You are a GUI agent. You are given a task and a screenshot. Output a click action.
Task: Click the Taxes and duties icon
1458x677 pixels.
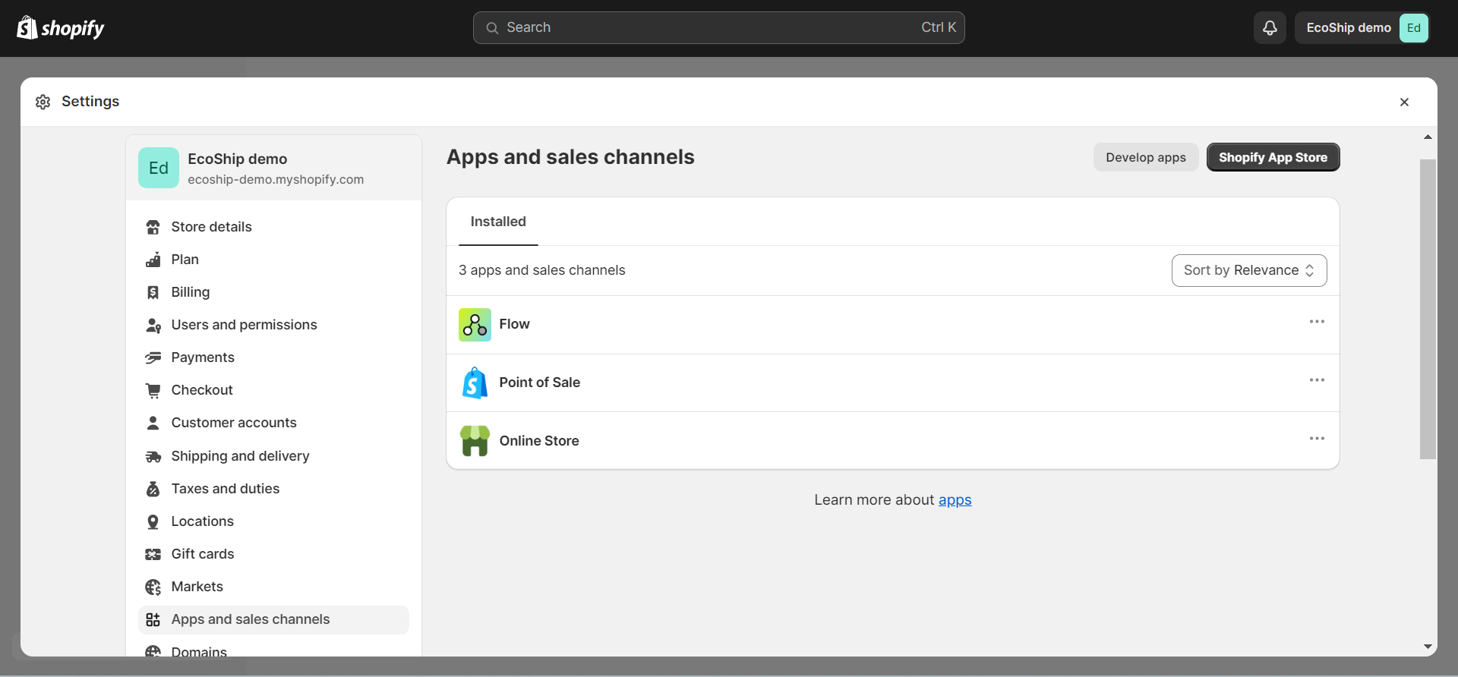click(153, 489)
